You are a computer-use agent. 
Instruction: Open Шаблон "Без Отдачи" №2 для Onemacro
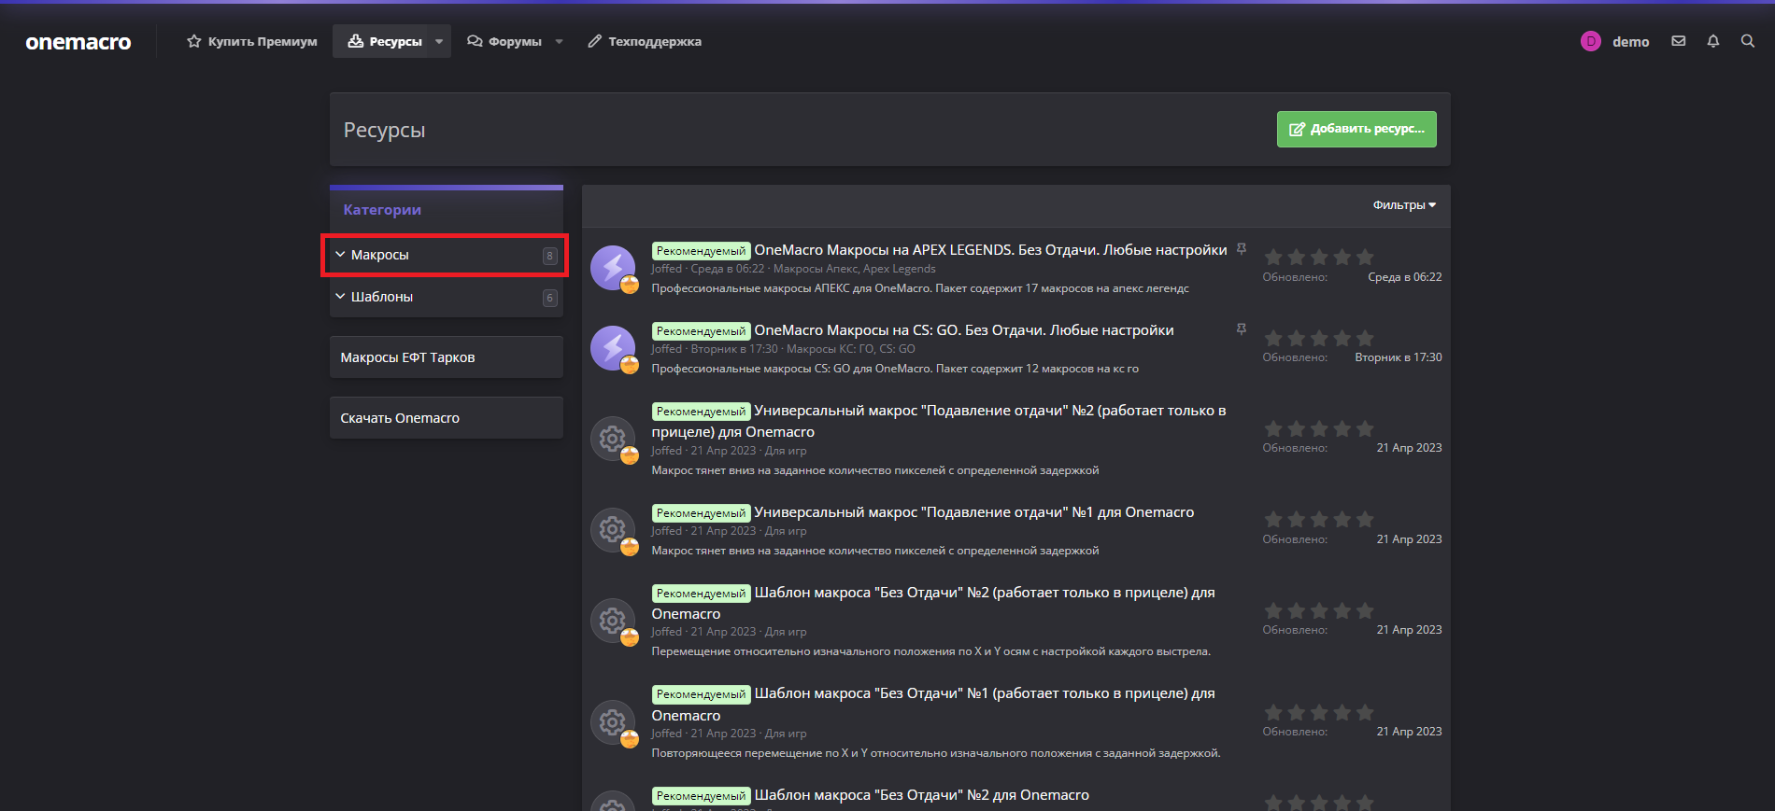click(921, 795)
